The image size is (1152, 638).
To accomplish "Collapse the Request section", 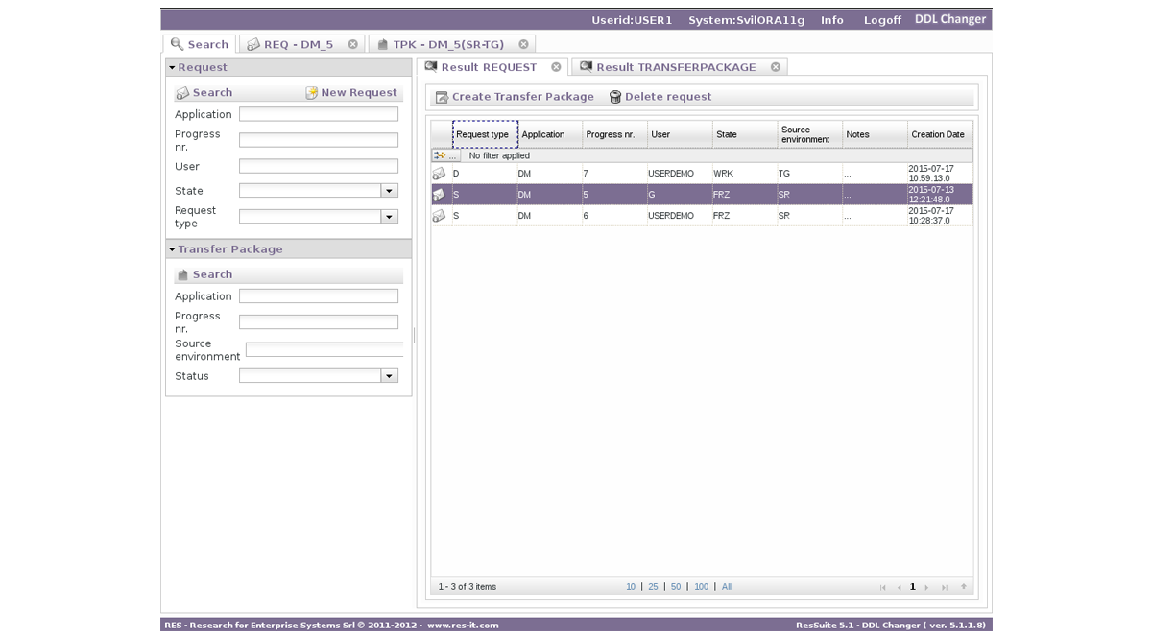I will (x=172, y=68).
